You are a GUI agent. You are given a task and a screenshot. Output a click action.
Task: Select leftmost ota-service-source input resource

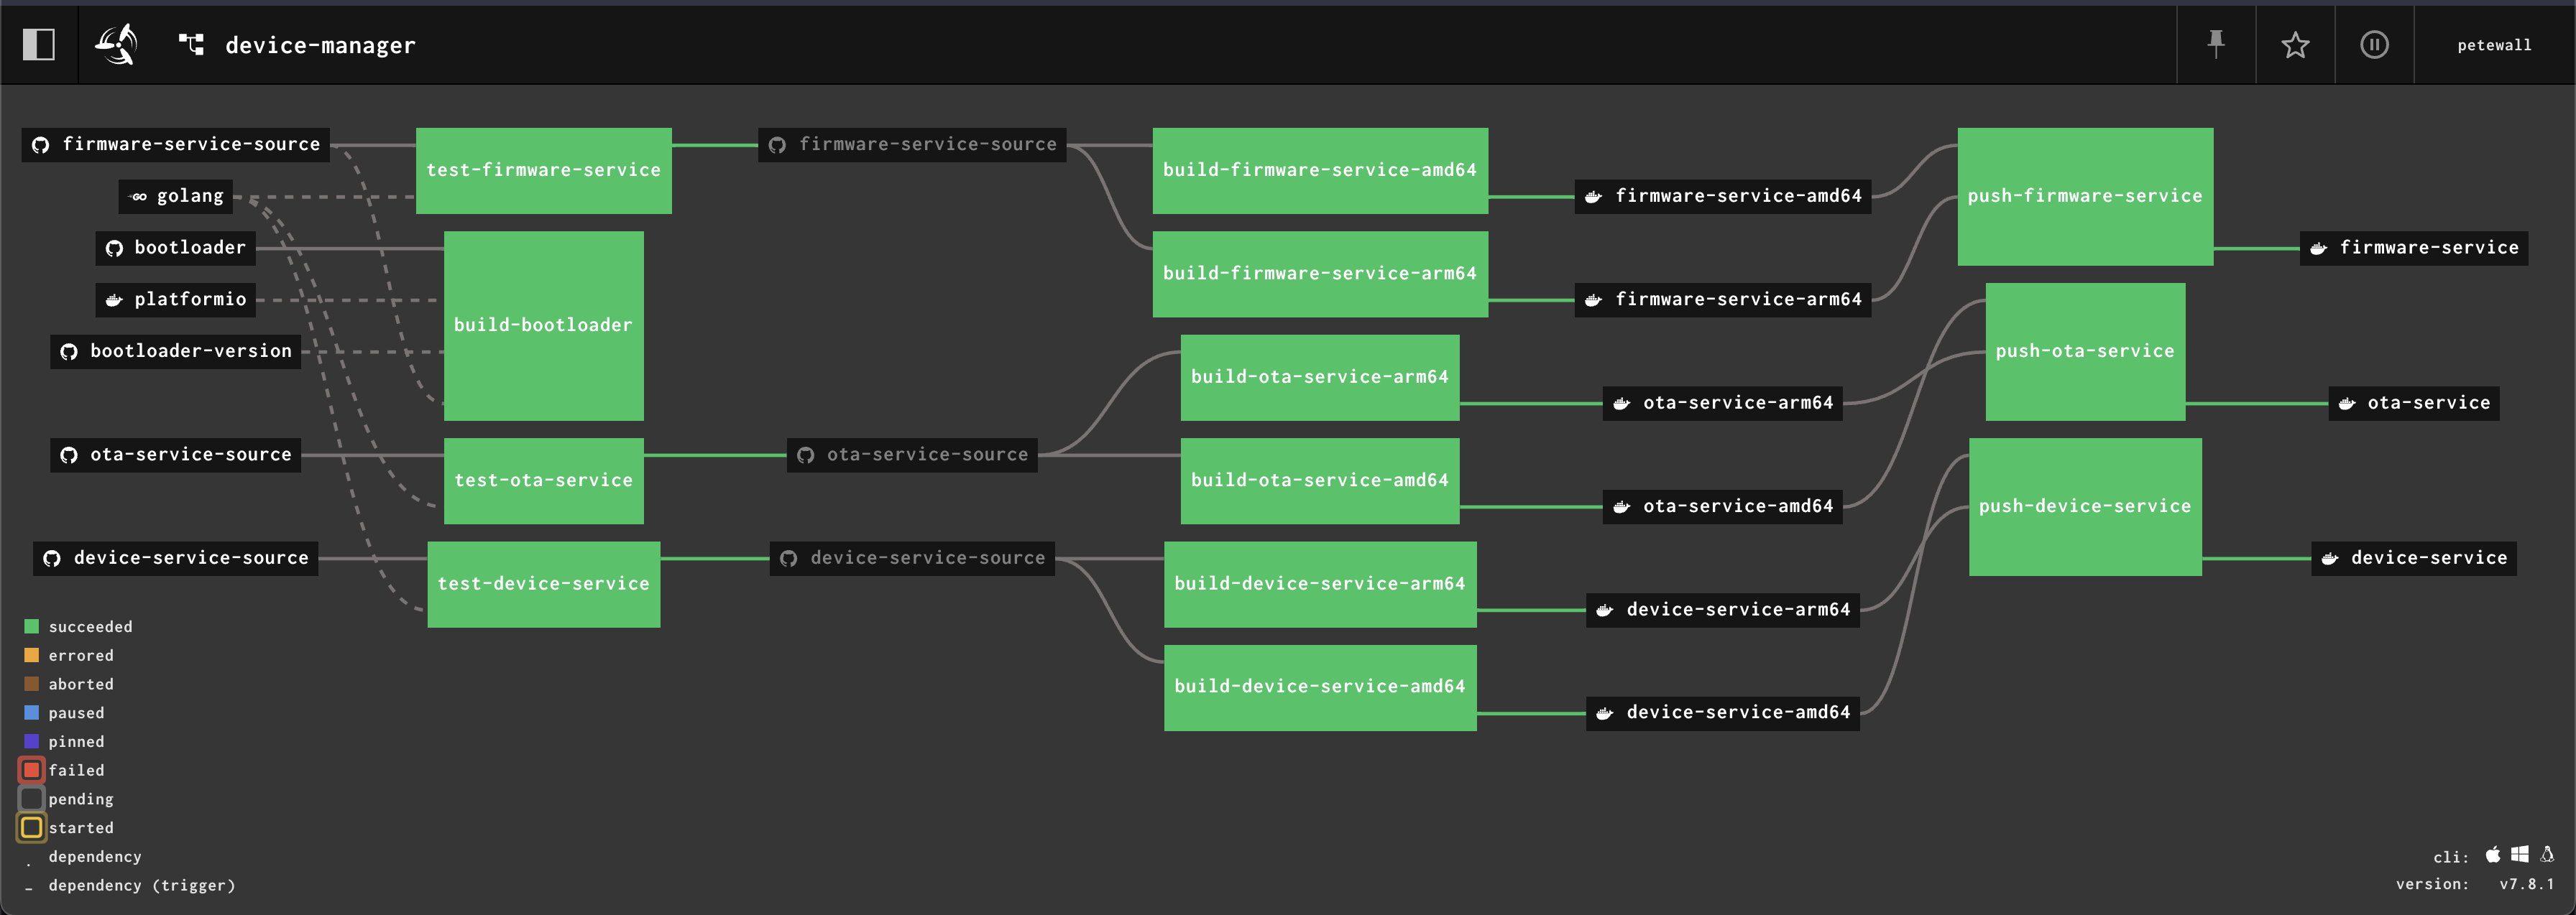(176, 455)
